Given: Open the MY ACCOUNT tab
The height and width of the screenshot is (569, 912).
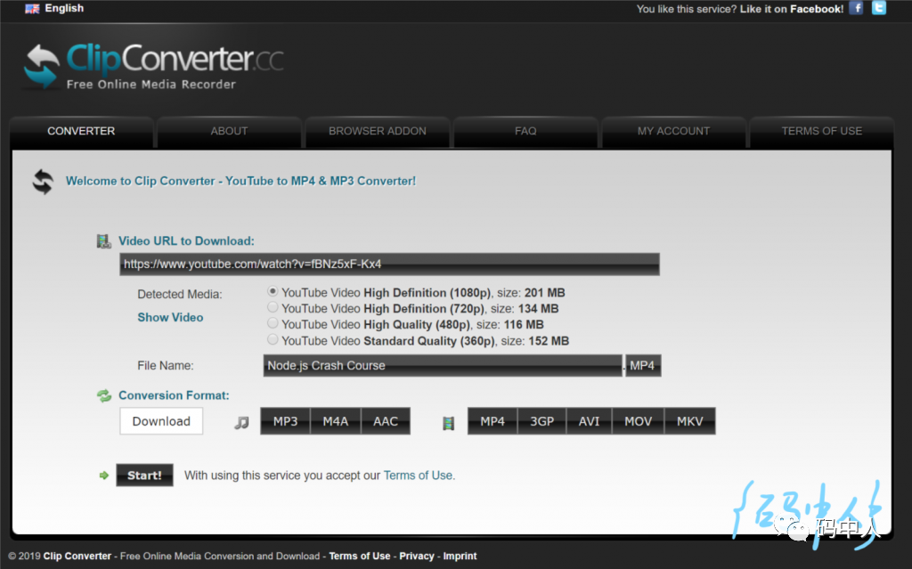Looking at the screenshot, I should tap(673, 132).
